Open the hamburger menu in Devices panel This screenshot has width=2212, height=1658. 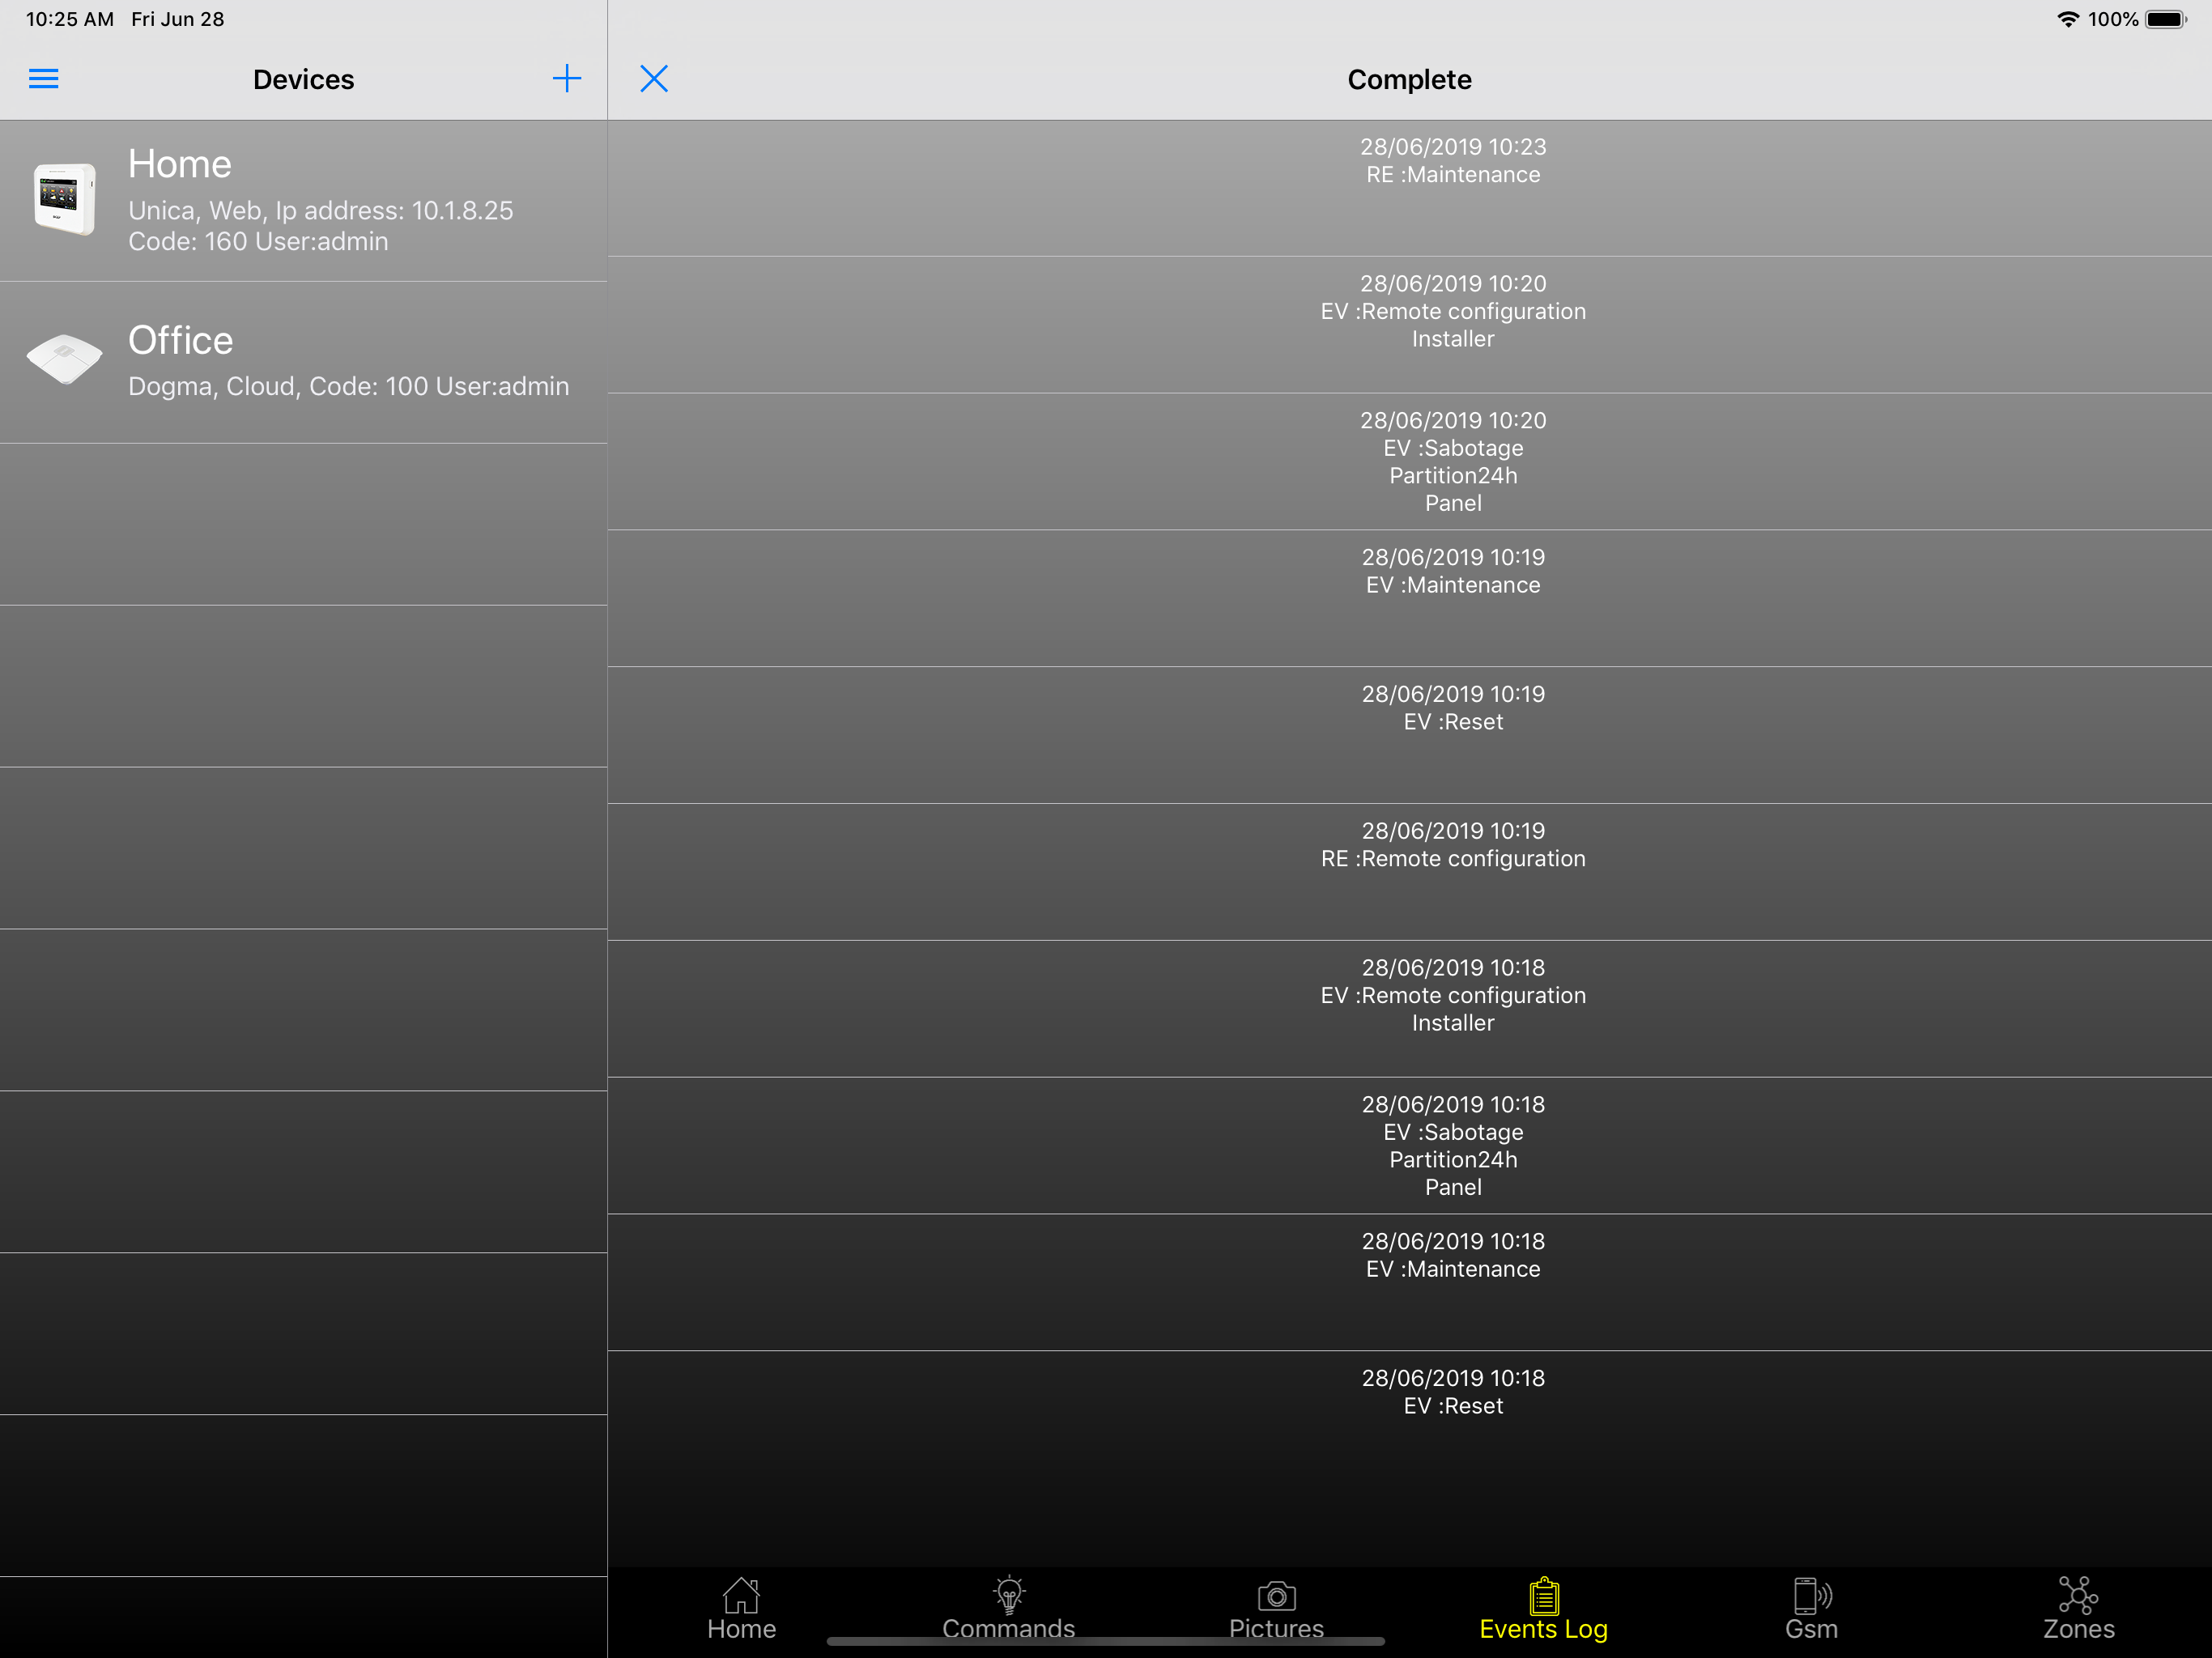pos(43,79)
